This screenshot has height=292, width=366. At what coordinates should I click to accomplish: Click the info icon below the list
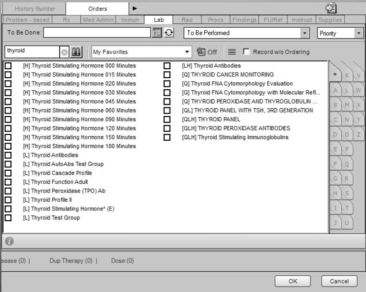click(8, 241)
